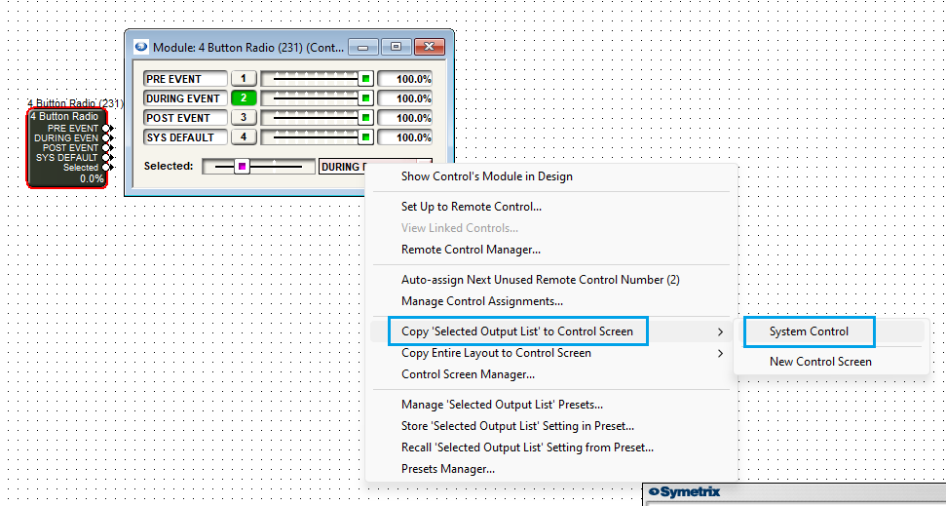Select radio button 1 for PRE EVENT
The image size is (946, 506).
click(243, 79)
